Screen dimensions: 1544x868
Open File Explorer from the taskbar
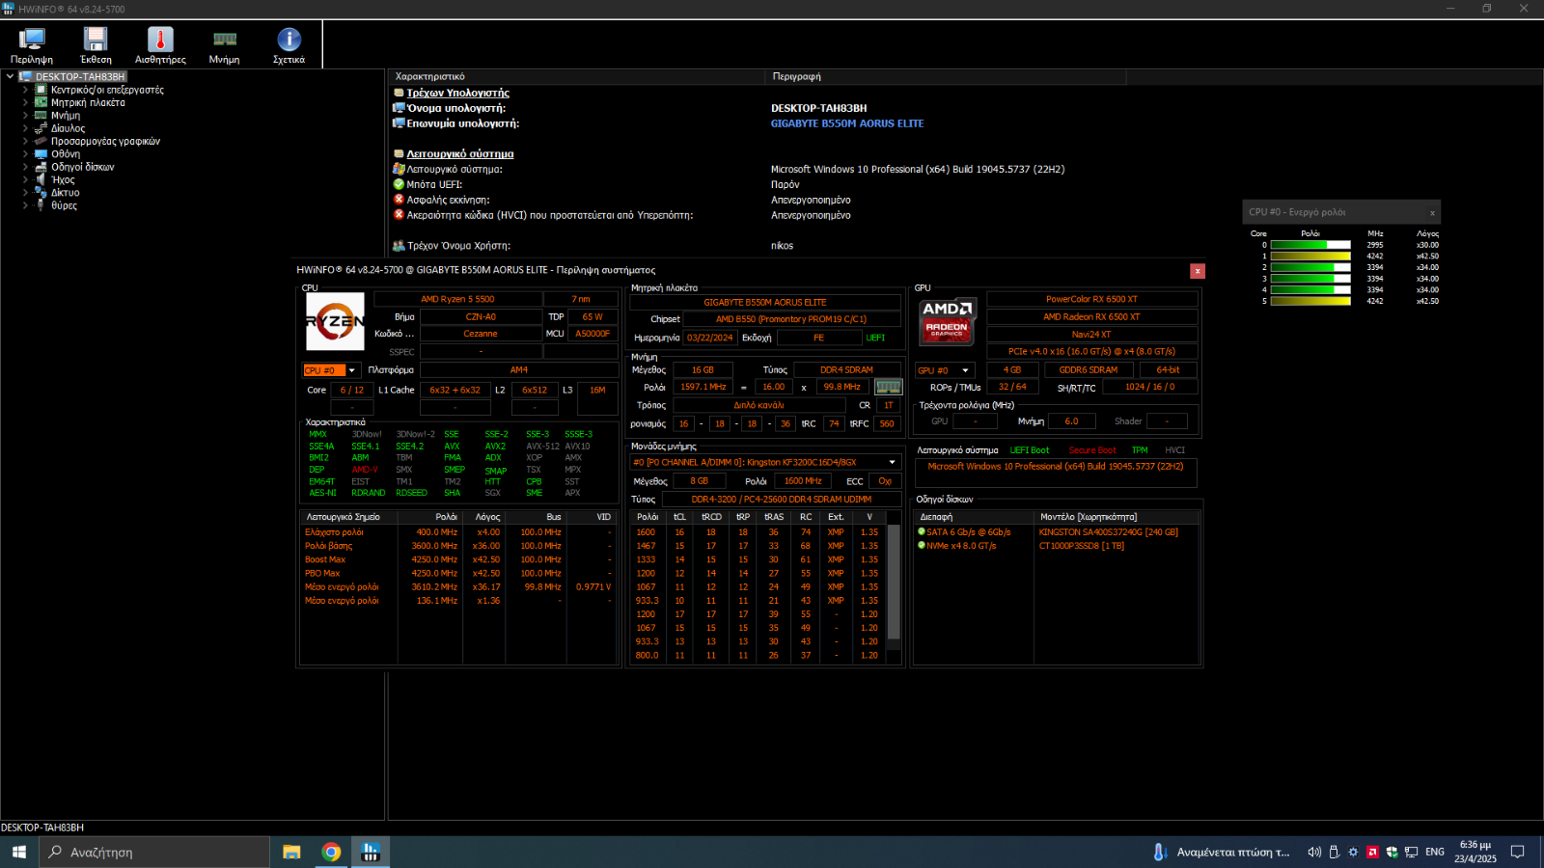(291, 852)
